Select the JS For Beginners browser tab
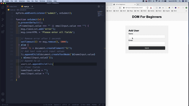 (124, 4)
